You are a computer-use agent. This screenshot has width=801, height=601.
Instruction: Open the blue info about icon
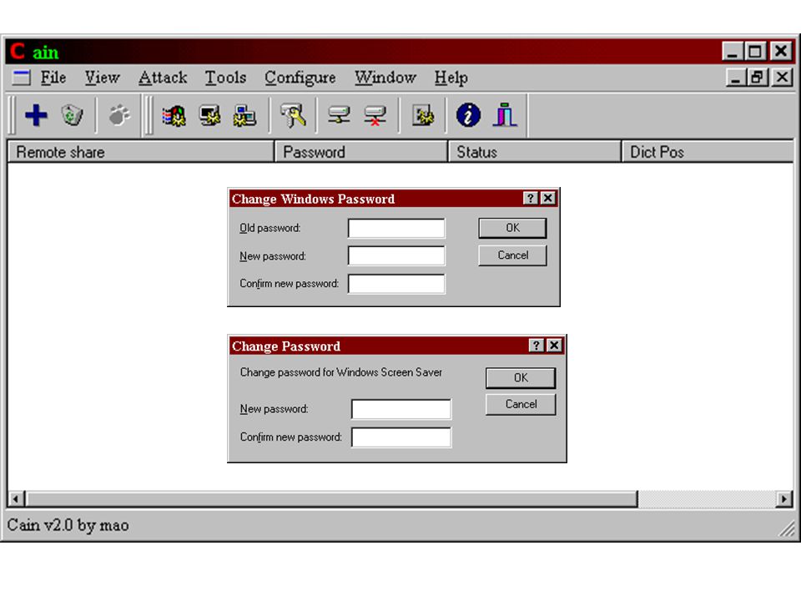point(468,115)
